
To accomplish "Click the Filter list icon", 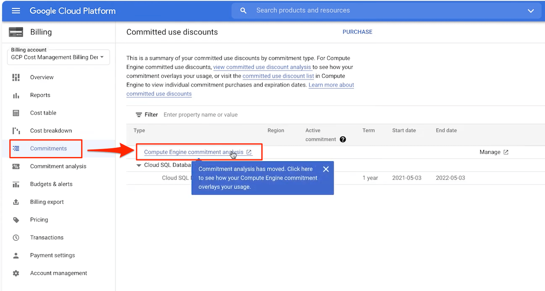I will 139,115.
